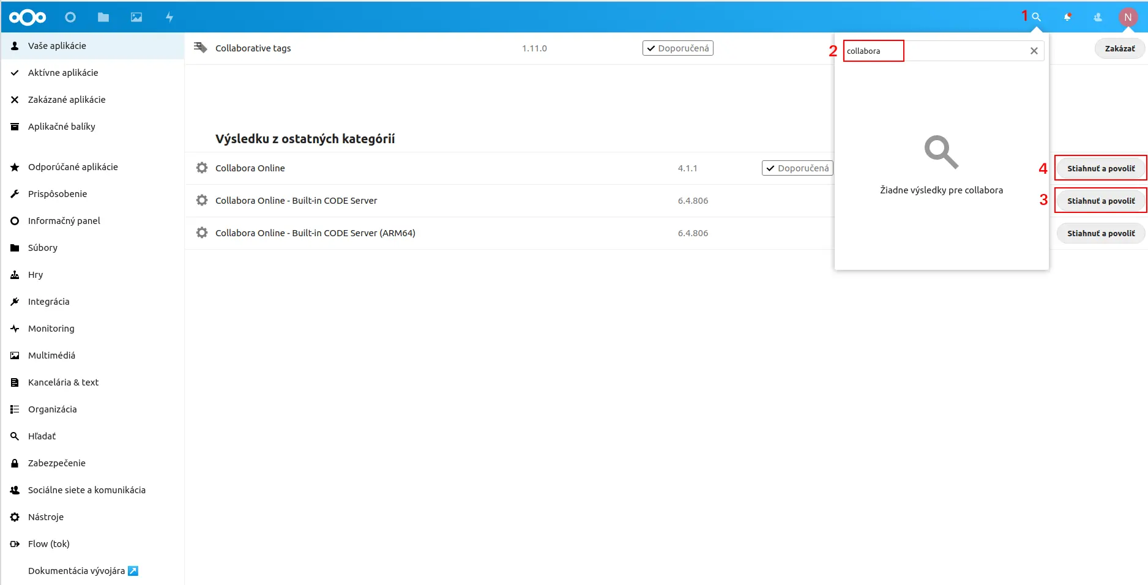The height and width of the screenshot is (585, 1148).
Task: Open Aplikačné balíky
Action: 92,127
